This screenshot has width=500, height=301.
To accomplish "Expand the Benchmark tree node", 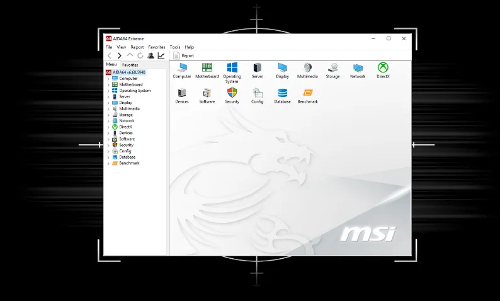I will point(108,164).
